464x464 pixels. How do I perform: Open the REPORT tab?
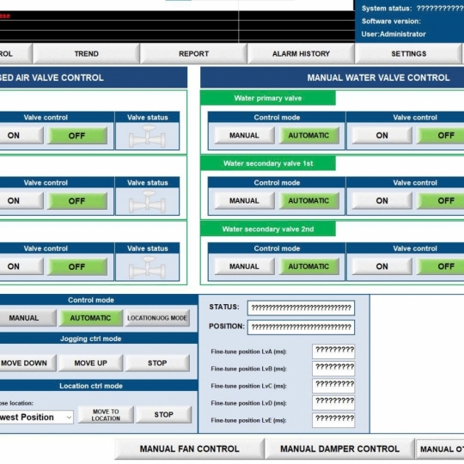pyautogui.click(x=193, y=53)
